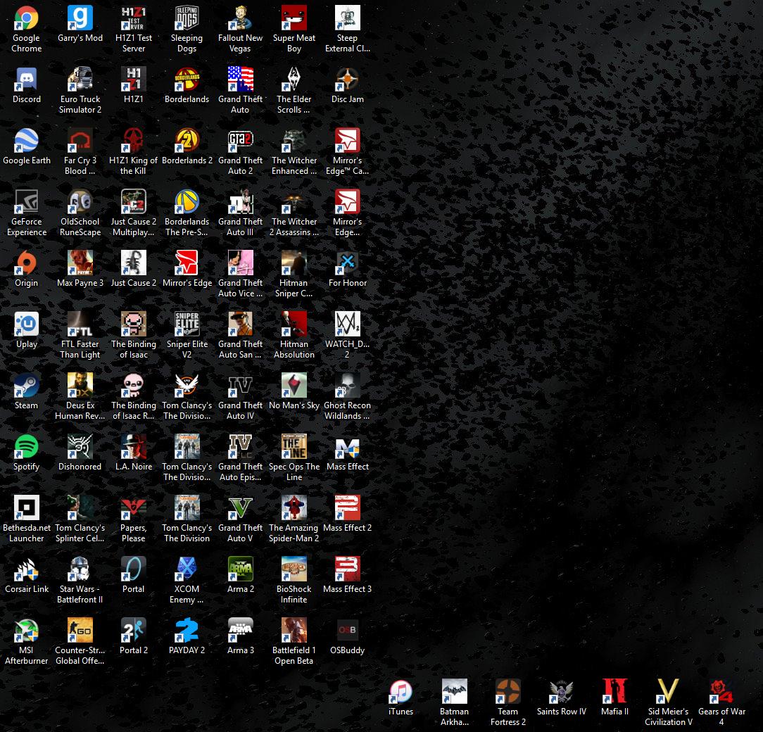Launch Steam
Image resolution: width=763 pixels, height=732 pixels.
click(26, 384)
